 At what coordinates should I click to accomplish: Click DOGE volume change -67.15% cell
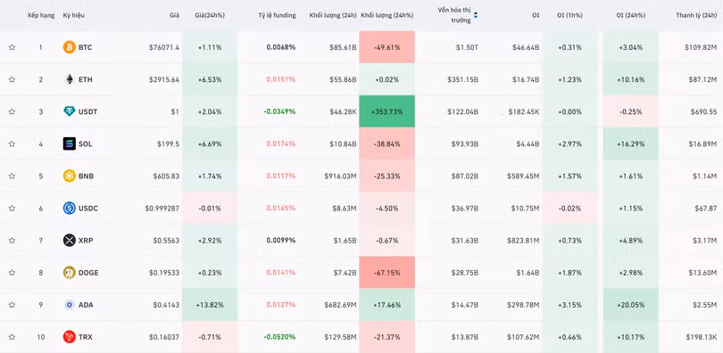click(386, 273)
